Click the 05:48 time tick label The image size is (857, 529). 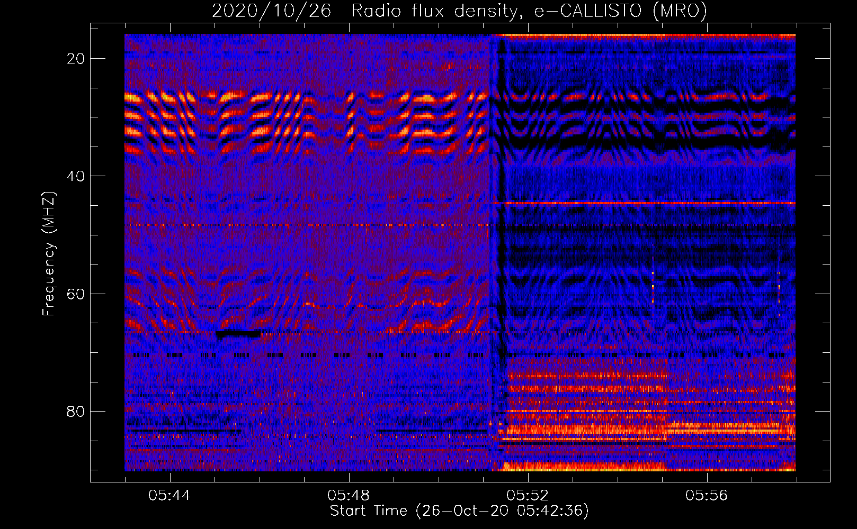point(349,496)
